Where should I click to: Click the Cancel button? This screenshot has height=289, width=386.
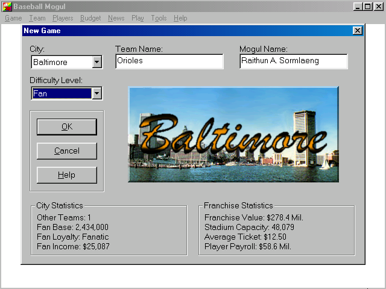[67, 151]
